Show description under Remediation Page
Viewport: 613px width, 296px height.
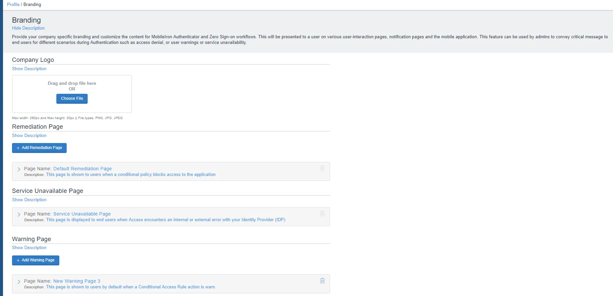pyautogui.click(x=29, y=136)
